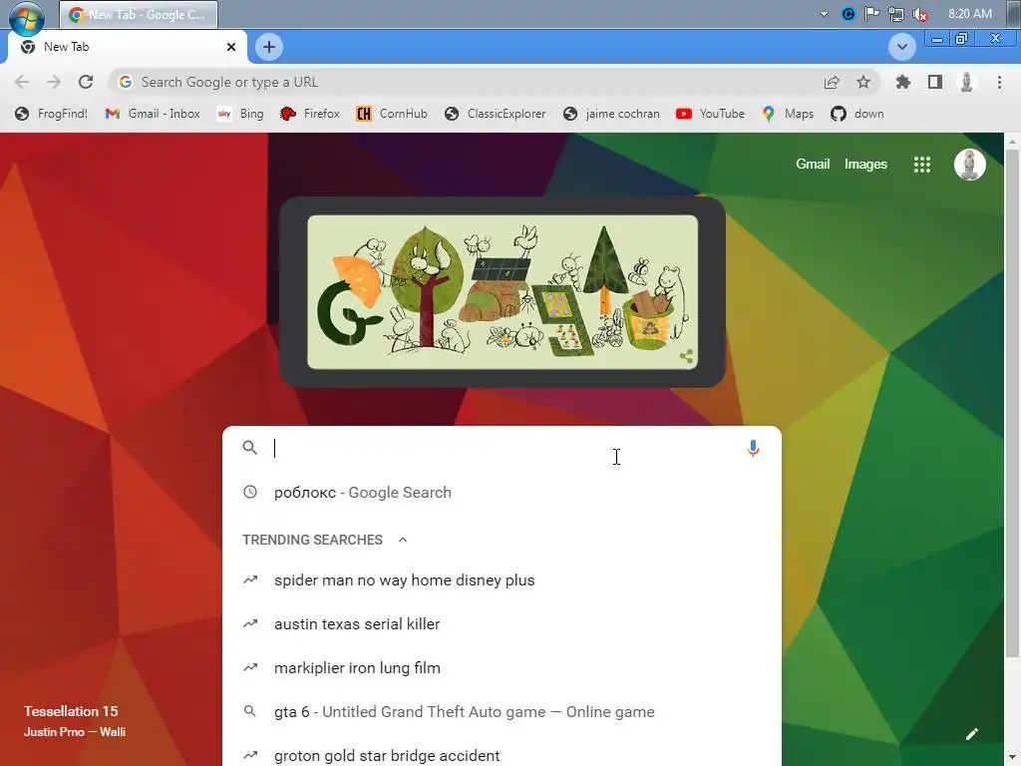Share the doodle via share icon
The image size is (1021, 766).
[x=686, y=356]
